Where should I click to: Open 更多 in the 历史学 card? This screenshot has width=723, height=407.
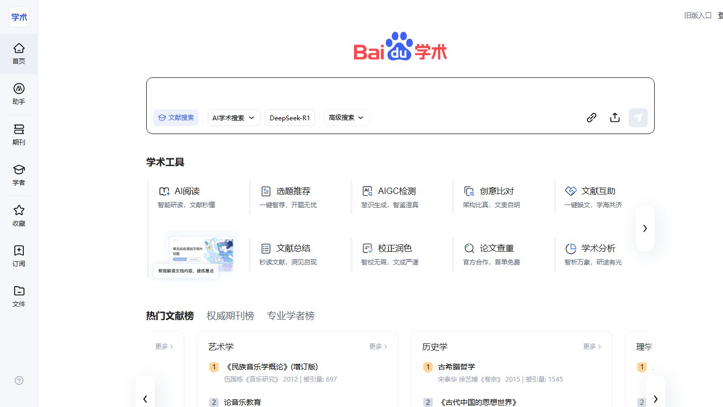[592, 346]
